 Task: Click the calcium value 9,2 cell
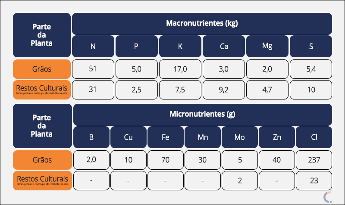224,90
